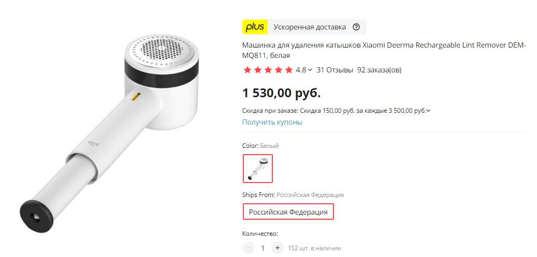The image size is (537, 257).
Task: Click the Получить купоны link
Action: click(272, 122)
